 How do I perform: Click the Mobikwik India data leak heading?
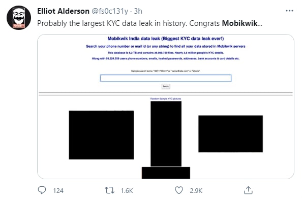[166, 39]
